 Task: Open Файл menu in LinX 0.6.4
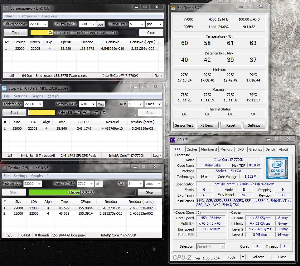pyautogui.click(x=10, y=16)
